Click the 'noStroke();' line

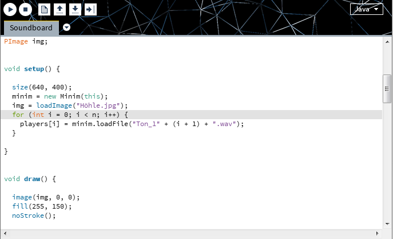click(34, 216)
